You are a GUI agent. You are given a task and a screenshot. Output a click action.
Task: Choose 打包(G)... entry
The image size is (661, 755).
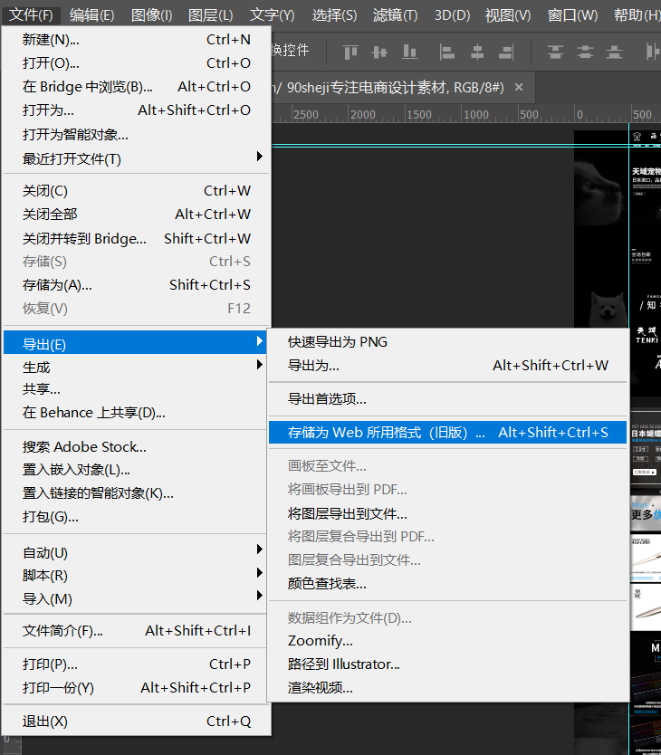pos(135,517)
